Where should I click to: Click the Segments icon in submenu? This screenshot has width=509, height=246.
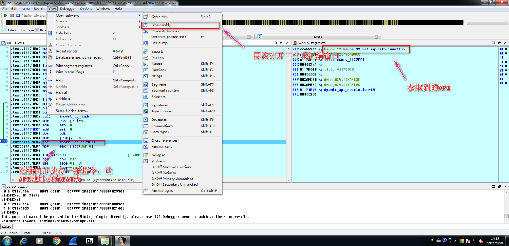pyautogui.click(x=145, y=84)
